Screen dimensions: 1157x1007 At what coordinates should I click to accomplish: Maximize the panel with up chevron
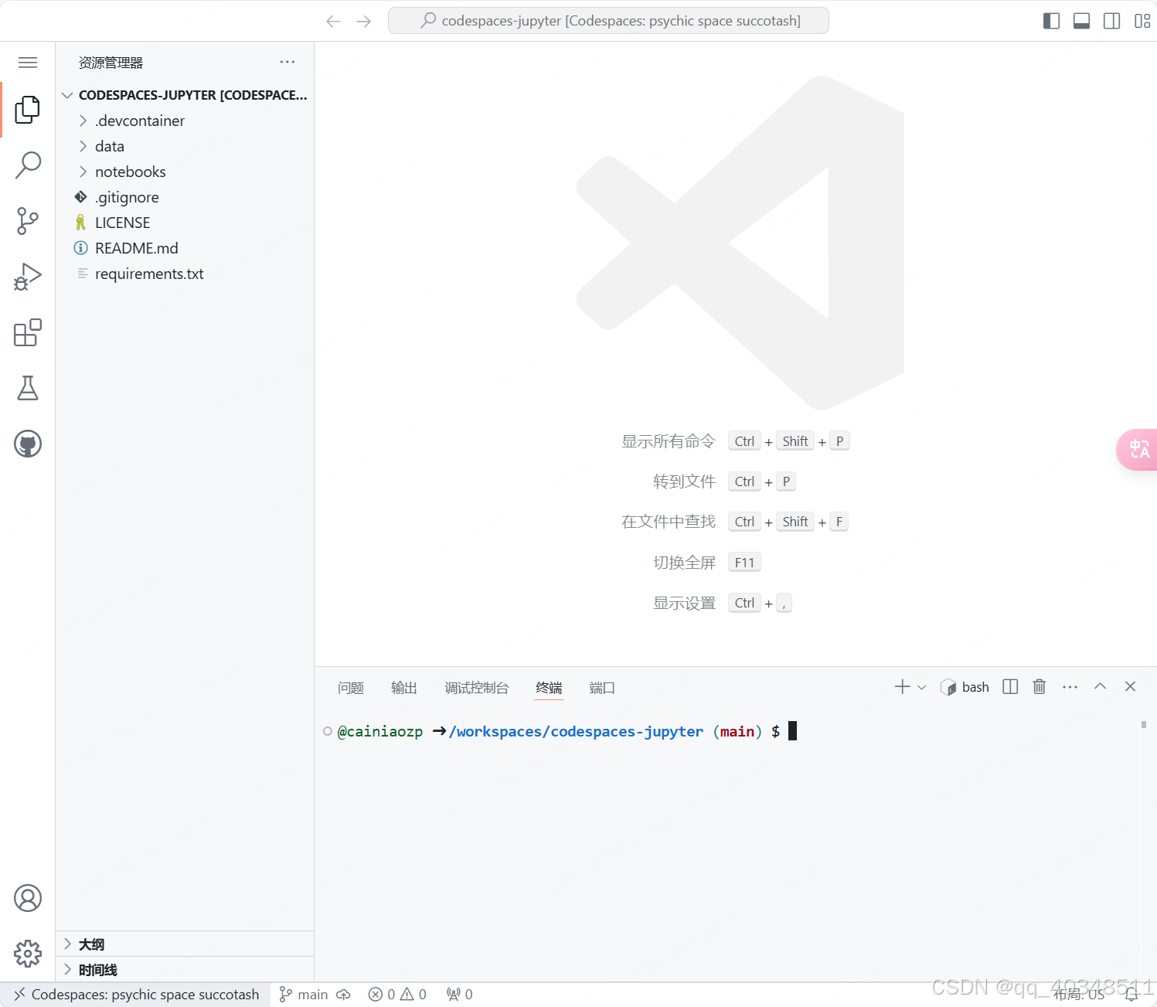coord(1100,687)
